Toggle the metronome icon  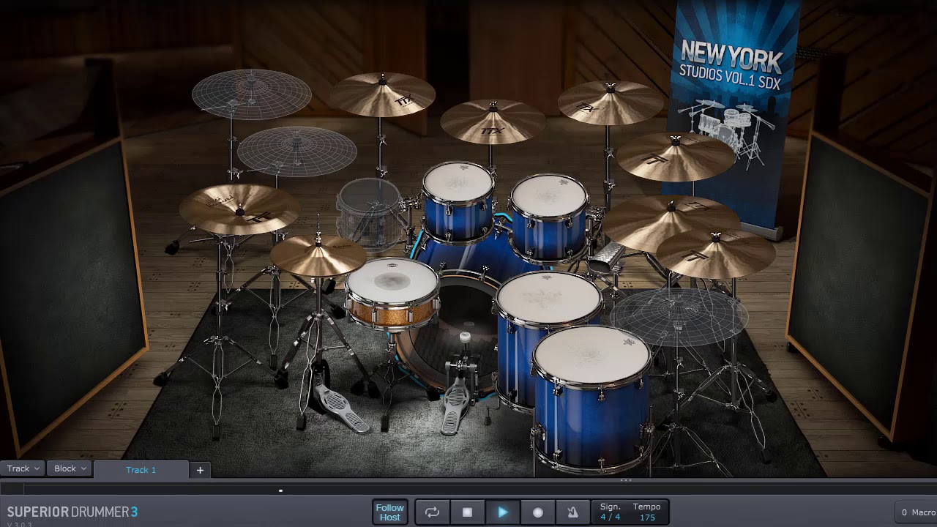572,512
